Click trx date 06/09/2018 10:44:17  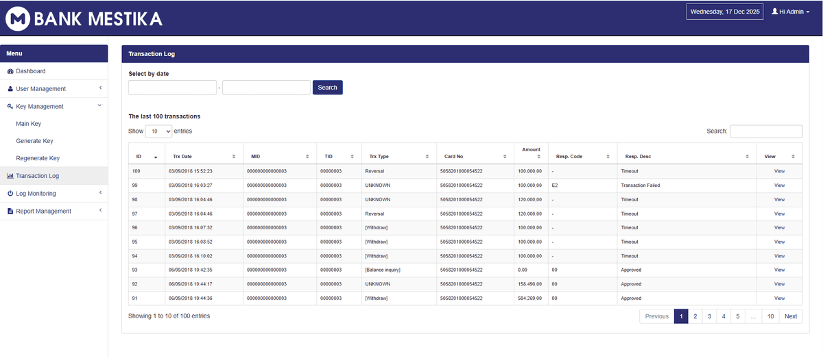click(x=191, y=284)
